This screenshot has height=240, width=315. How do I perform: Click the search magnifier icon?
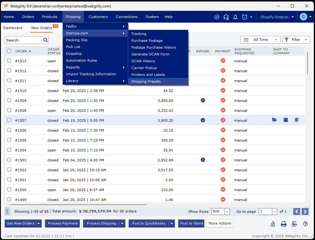[46, 40]
